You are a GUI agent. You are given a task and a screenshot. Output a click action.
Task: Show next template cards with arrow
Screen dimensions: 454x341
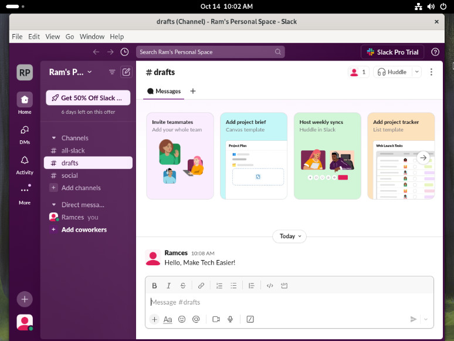coord(423,158)
